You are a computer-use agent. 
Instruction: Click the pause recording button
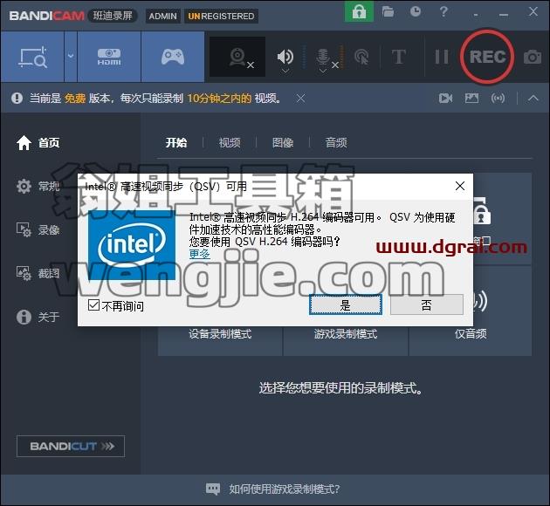coord(441,57)
